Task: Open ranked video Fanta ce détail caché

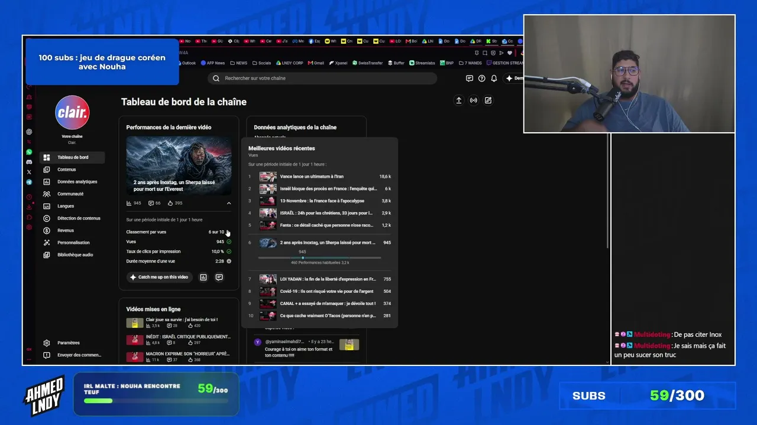Action: 319,225
